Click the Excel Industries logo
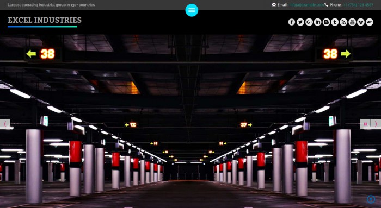Image resolution: width=381 pixels, height=208 pixels. pyautogui.click(x=45, y=21)
